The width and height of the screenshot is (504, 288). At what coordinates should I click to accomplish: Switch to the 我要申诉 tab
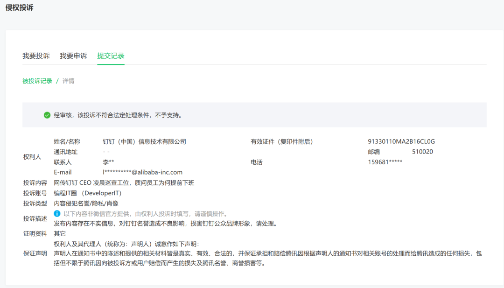click(73, 56)
